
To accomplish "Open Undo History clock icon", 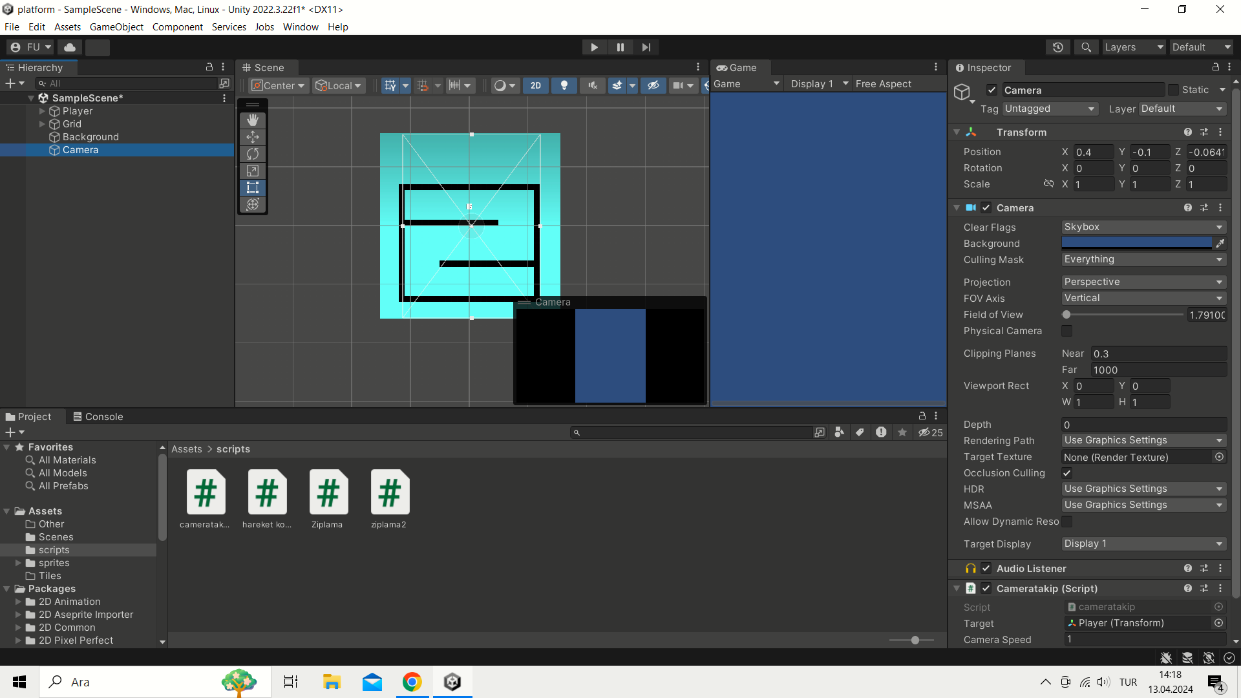I will 1058,47.
